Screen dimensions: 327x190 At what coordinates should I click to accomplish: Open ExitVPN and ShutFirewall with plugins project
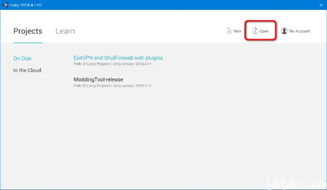pos(118,58)
